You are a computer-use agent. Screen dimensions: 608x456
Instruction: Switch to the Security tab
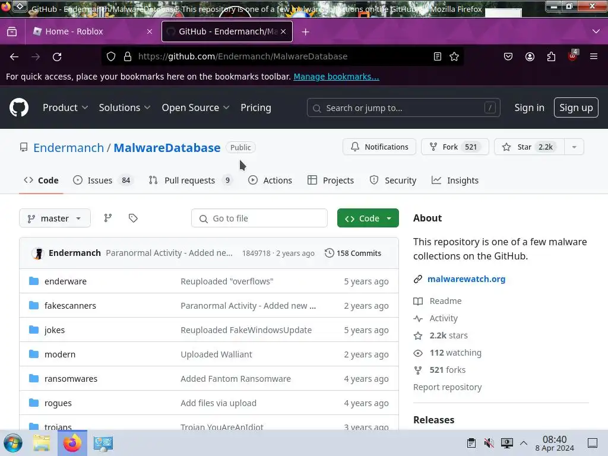[x=393, y=180]
